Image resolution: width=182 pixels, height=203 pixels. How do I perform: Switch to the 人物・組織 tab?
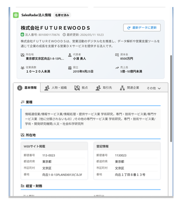point(55,88)
